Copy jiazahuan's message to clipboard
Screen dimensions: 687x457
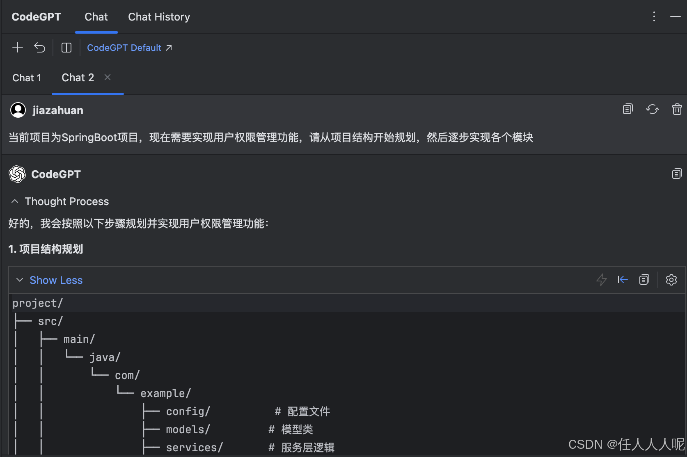[628, 109]
